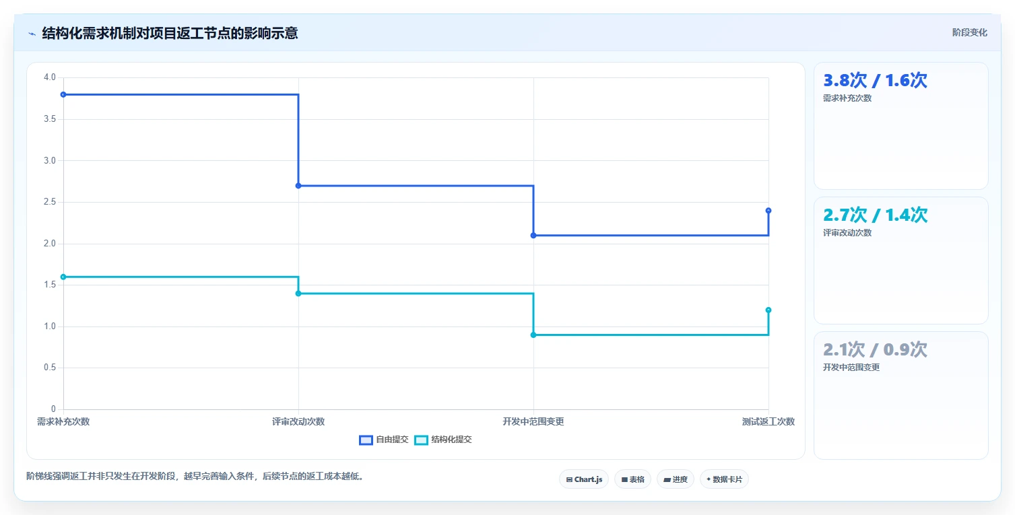Image resolution: width=1015 pixels, height=515 pixels.
Task: Click the 4.0 y-axis tick label
Action: (x=49, y=77)
